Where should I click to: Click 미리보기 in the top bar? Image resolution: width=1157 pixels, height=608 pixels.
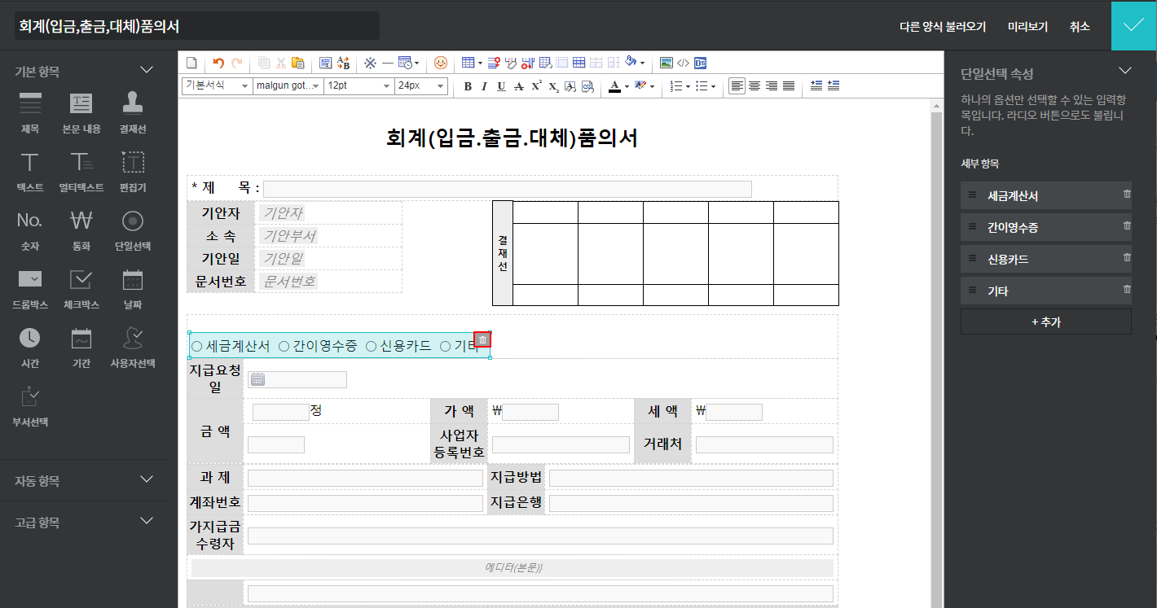1027,26
